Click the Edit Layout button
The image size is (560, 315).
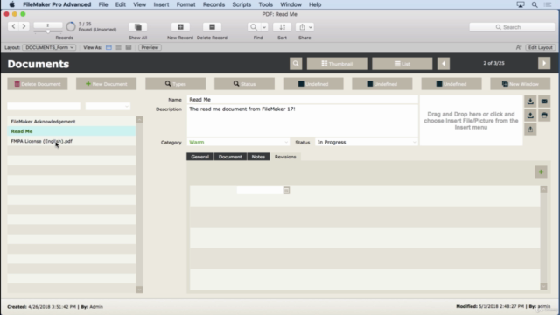pyautogui.click(x=541, y=47)
